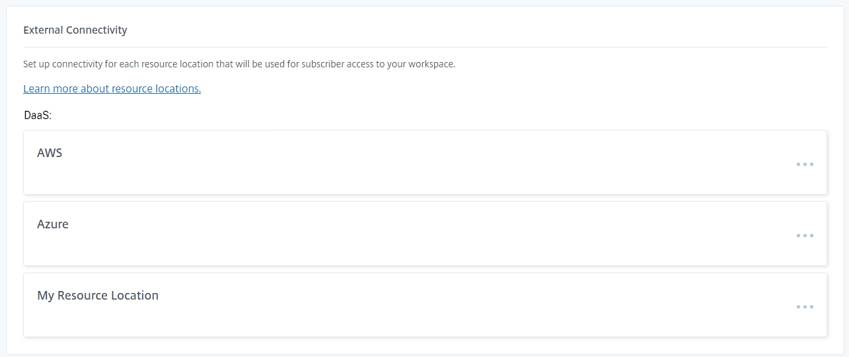Click the AWS resource location title
This screenshot has height=357, width=849.
[50, 153]
